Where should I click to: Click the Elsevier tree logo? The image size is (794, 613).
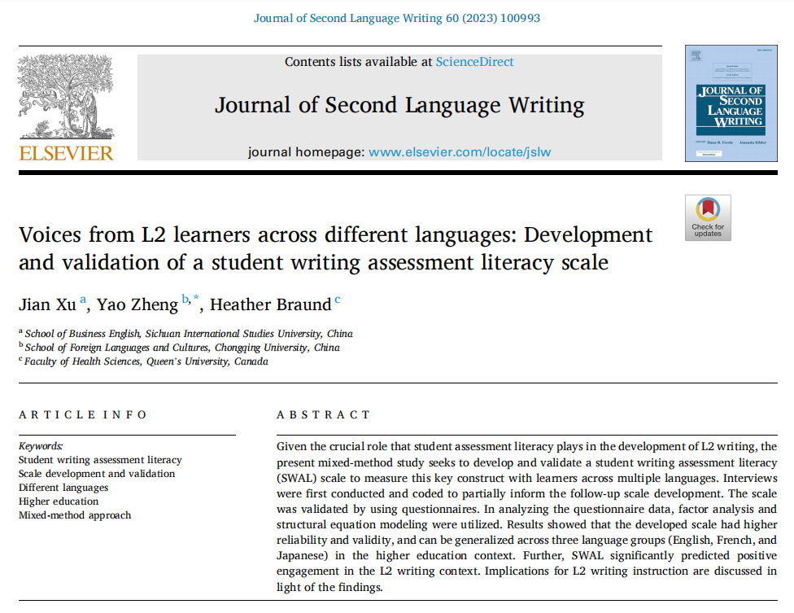[66, 98]
